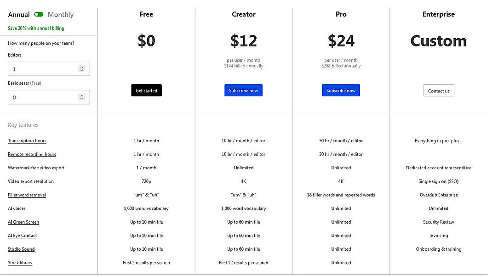Subscribe now to the Pro plan
This screenshot has height=277, width=492.
[x=341, y=90]
